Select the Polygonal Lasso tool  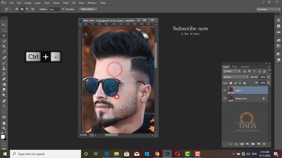[4, 36]
